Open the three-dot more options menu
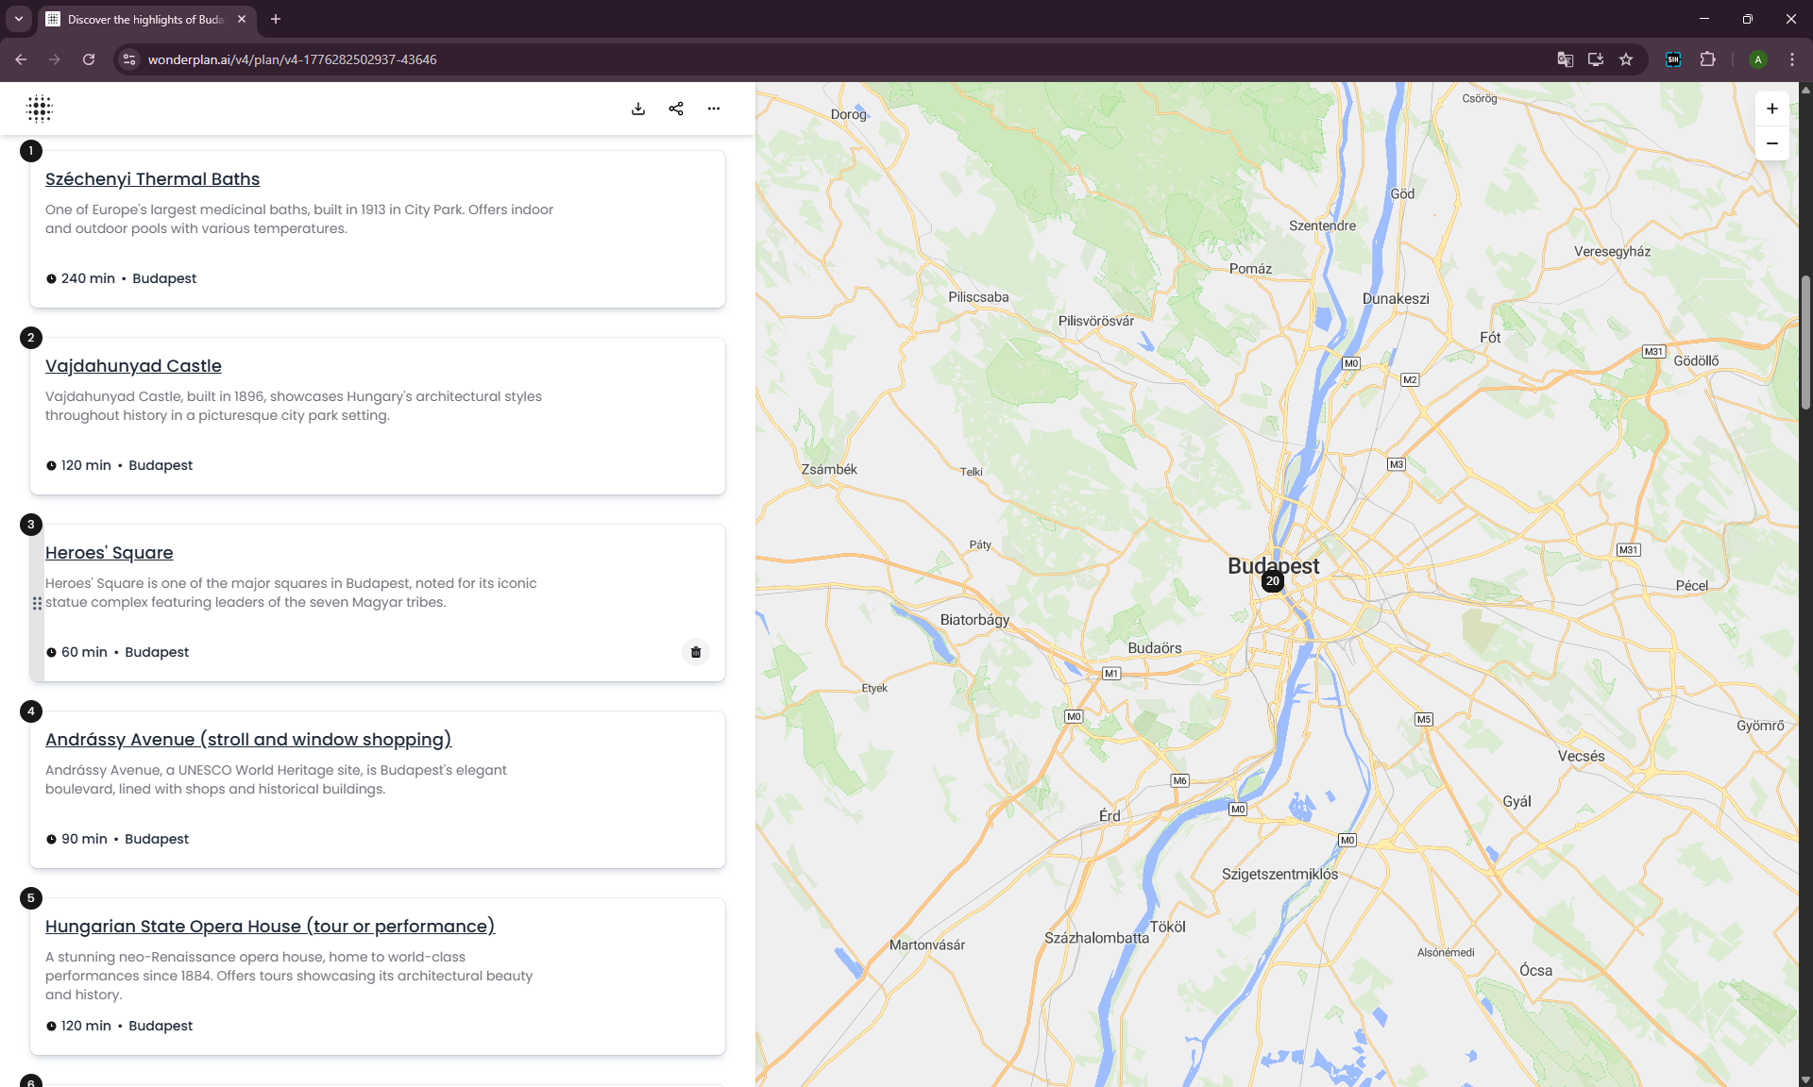Viewport: 1813px width, 1087px height. click(x=714, y=109)
